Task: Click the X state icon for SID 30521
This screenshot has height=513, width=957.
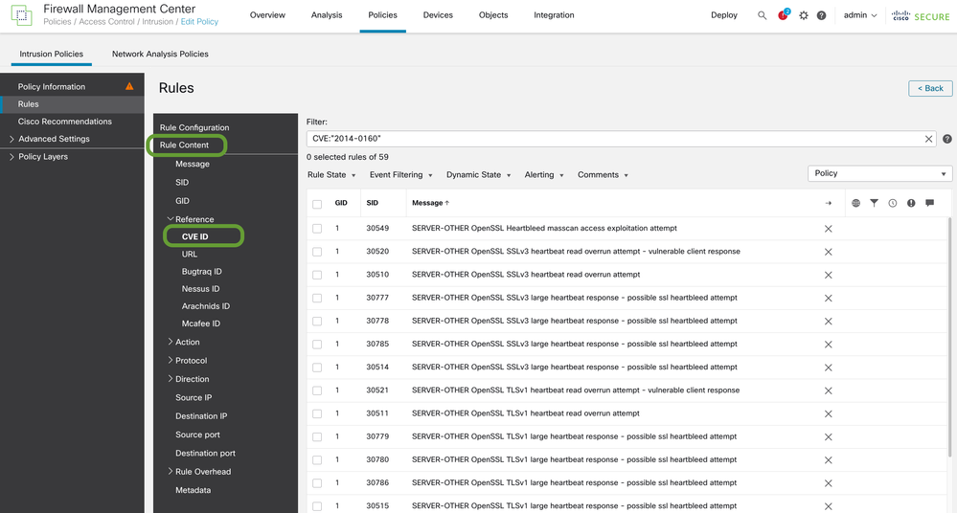Action: [829, 391]
